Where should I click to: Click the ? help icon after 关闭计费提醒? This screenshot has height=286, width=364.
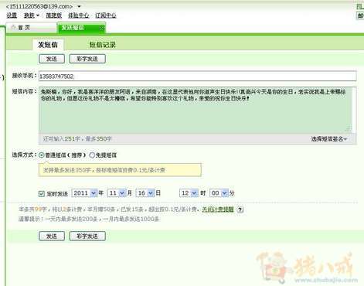click(x=240, y=209)
